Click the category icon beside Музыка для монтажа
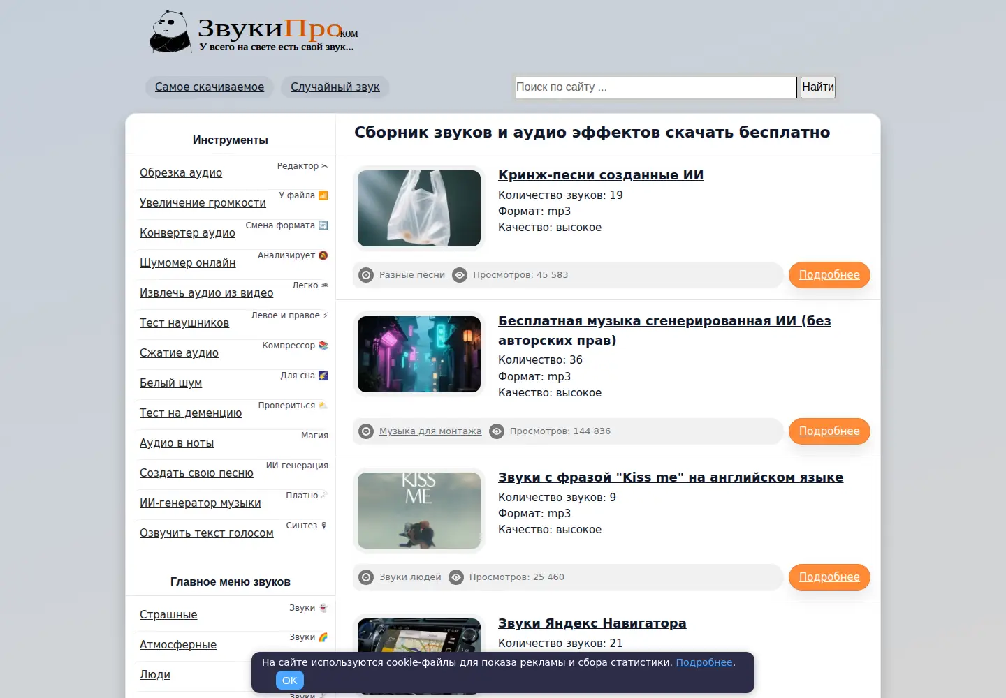1006x698 pixels. [x=366, y=431]
